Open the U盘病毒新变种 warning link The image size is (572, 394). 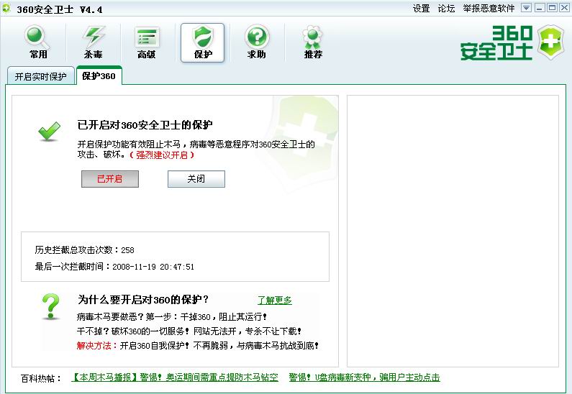point(365,377)
